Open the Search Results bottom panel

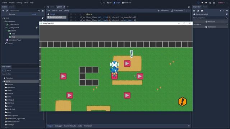(x=70, y=126)
